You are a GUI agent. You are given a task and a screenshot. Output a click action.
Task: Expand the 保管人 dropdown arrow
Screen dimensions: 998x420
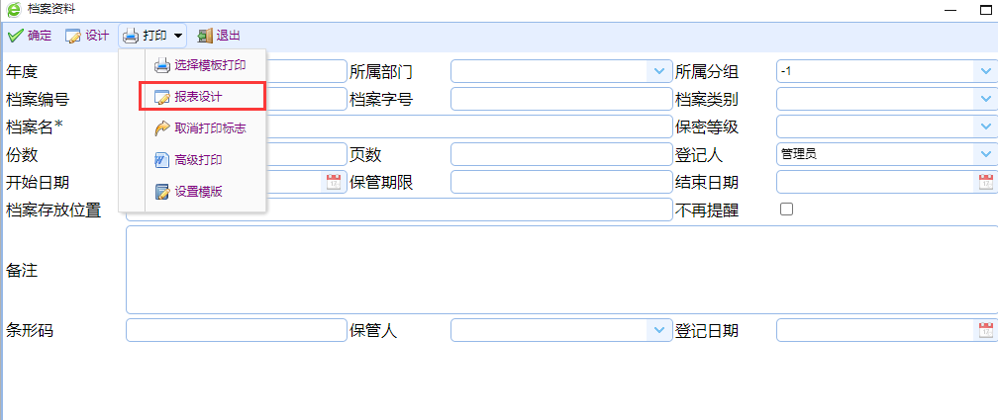pos(658,330)
